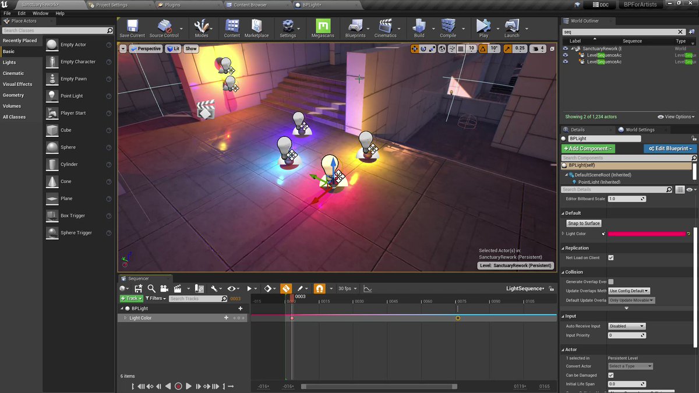This screenshot has width=699, height=393.
Task: Switch to the Content Browser tab
Action: pos(250,5)
